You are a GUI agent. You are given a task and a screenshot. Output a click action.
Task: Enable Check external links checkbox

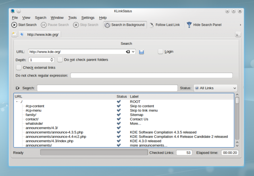(19, 68)
